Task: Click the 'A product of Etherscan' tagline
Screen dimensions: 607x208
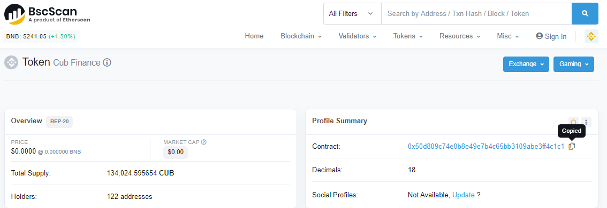Action: point(59,20)
